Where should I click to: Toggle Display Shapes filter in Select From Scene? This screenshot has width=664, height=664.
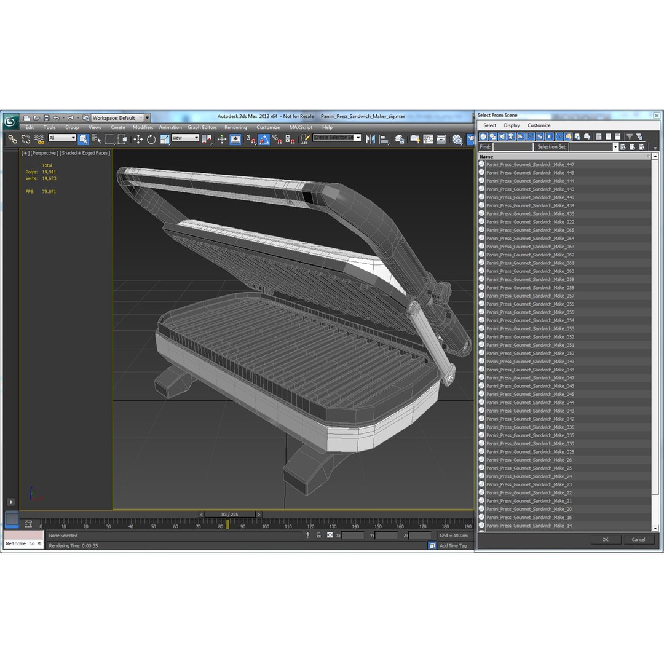tap(492, 136)
